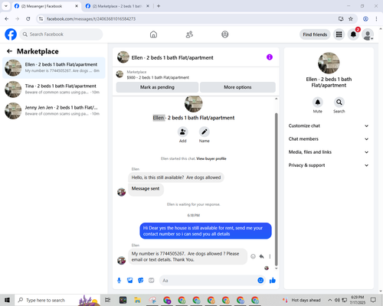Go to the Home feed icon
This screenshot has width=383, height=306.
pos(153,34)
